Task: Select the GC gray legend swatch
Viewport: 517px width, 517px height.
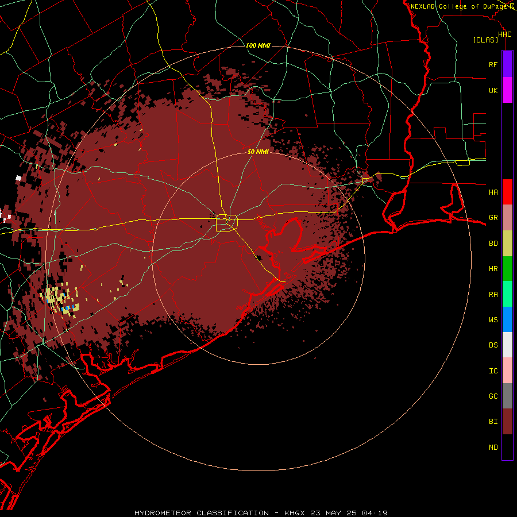Action: coord(507,396)
